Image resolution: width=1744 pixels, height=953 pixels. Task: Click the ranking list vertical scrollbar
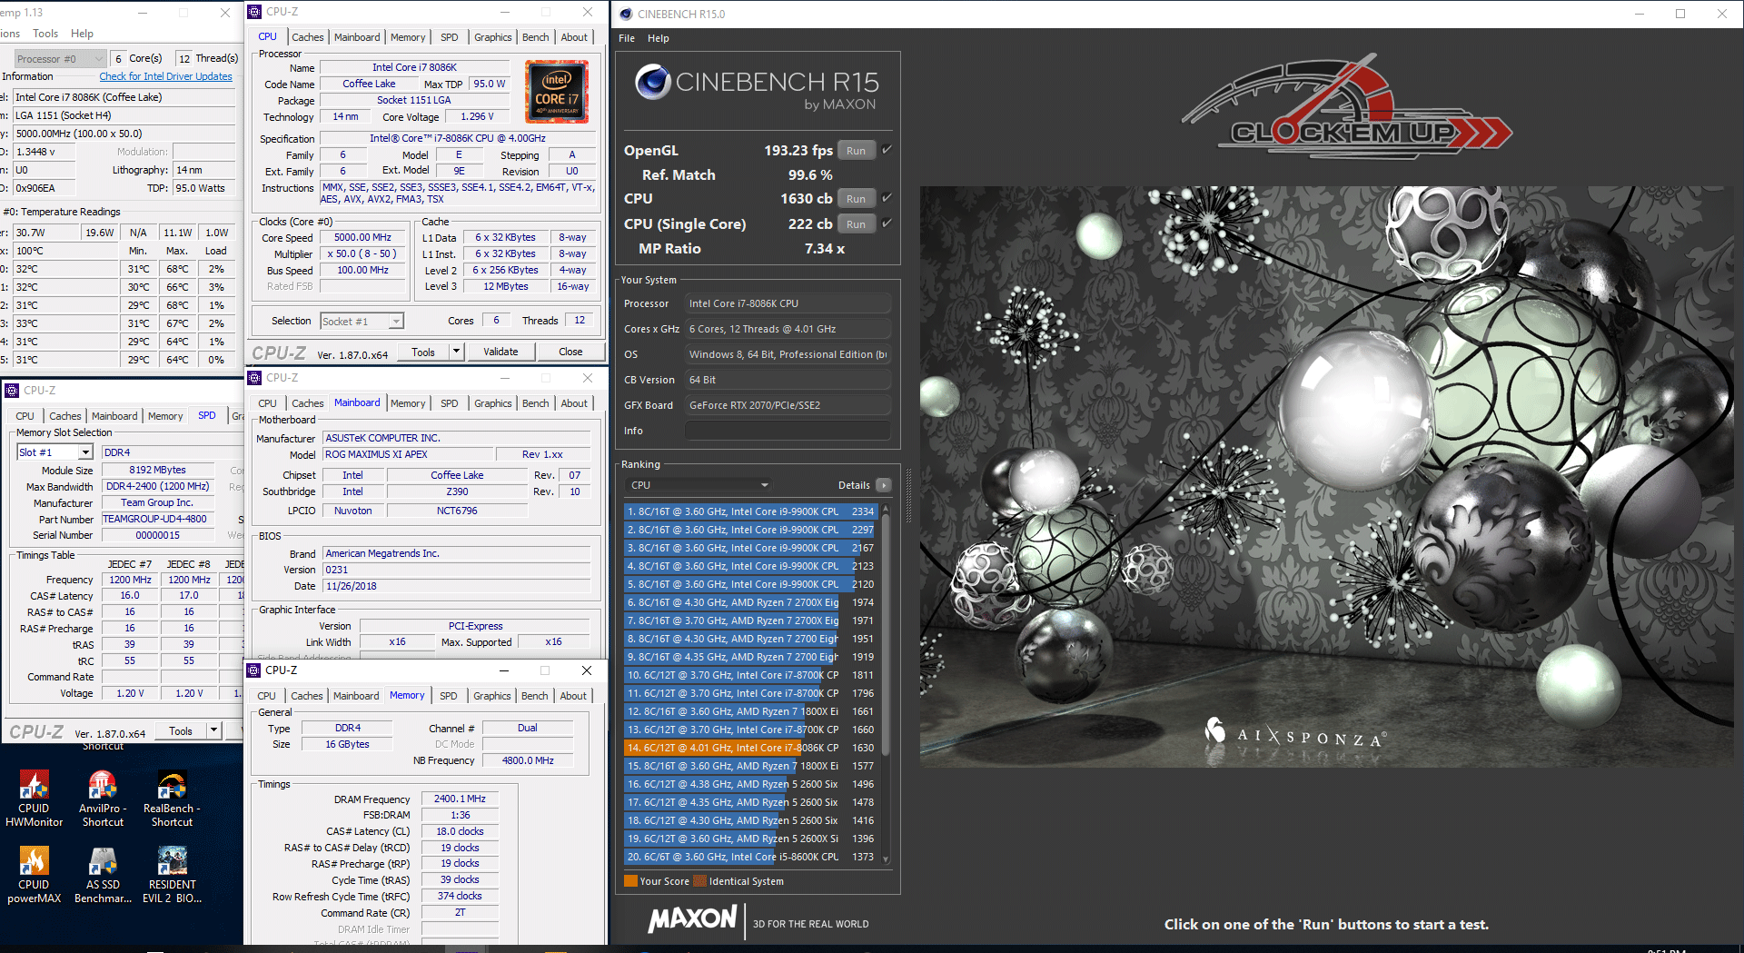tap(886, 636)
